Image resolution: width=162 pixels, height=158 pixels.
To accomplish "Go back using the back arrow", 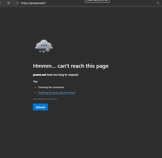I will pyautogui.click(x=1, y=3).
